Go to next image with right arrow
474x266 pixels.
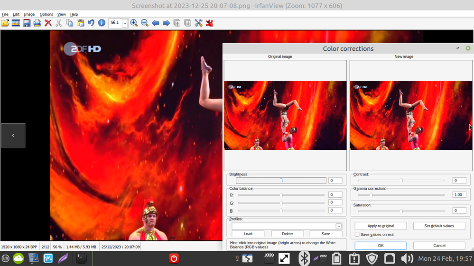coord(166,23)
